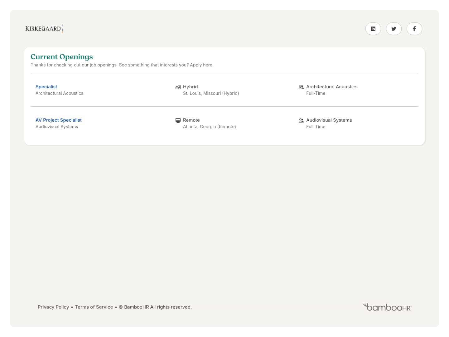This screenshot has height=337, width=449.
Task: Click the hybrid location icon for Specialist
Action: tap(178, 87)
